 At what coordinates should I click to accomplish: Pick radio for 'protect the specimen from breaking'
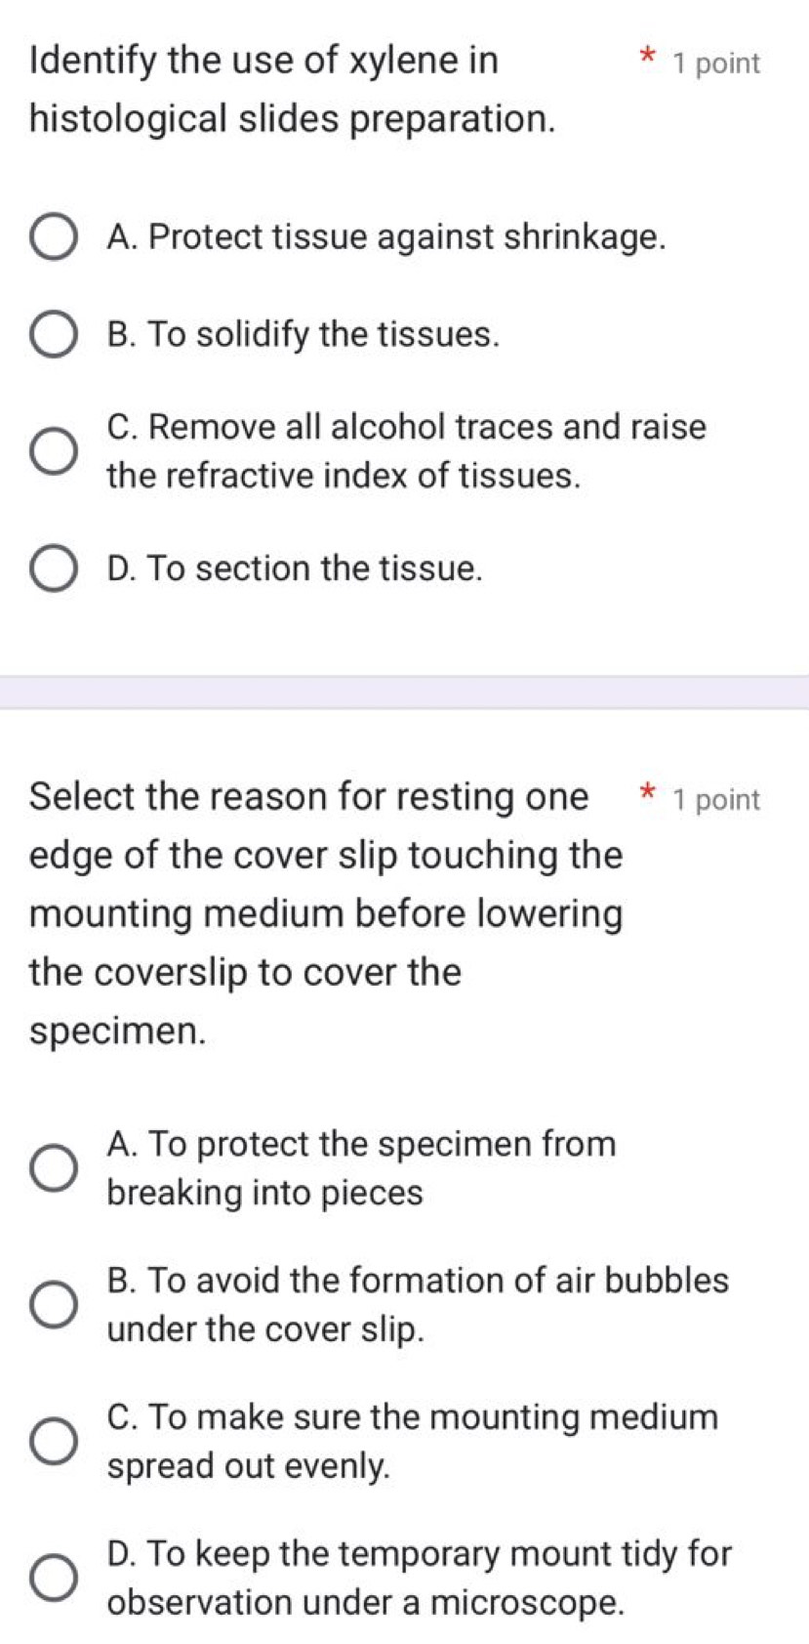point(53,1168)
